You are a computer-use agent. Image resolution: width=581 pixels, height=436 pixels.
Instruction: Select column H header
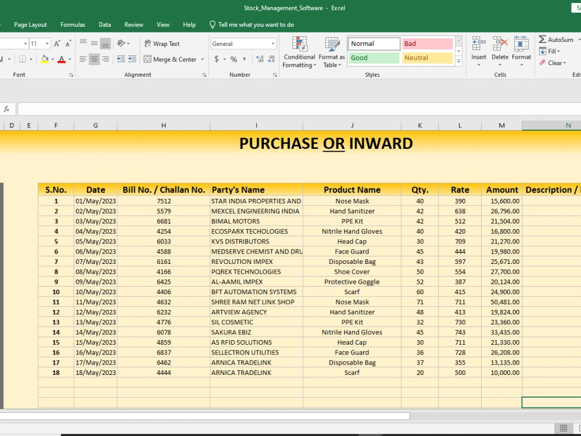pyautogui.click(x=163, y=126)
